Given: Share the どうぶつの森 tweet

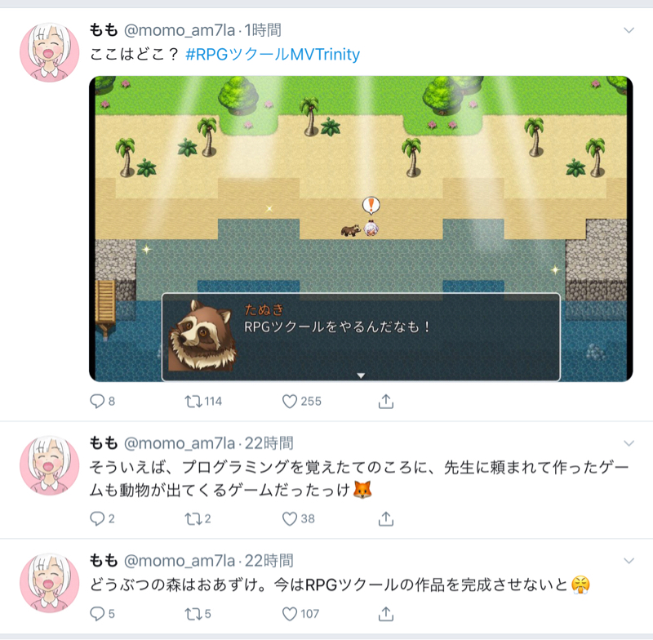Looking at the screenshot, I should coord(386,614).
